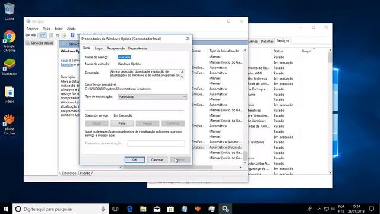Click the service name field
The width and height of the screenshot is (380, 214).
pyautogui.click(x=124, y=57)
